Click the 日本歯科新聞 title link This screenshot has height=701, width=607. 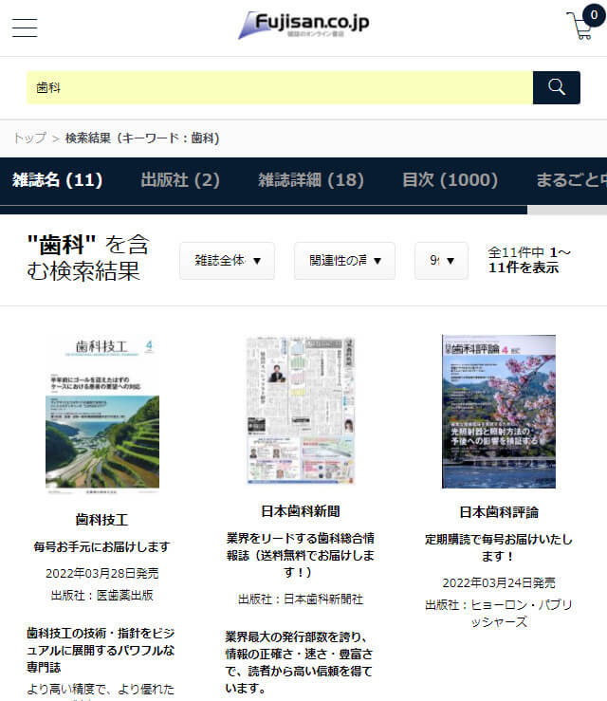pyautogui.click(x=301, y=511)
